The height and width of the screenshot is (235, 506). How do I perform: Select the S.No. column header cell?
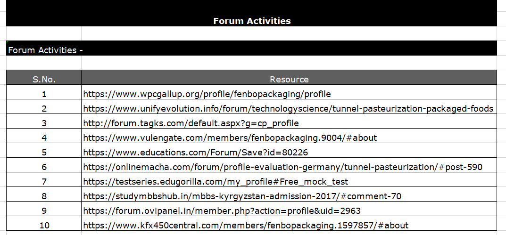click(x=44, y=77)
